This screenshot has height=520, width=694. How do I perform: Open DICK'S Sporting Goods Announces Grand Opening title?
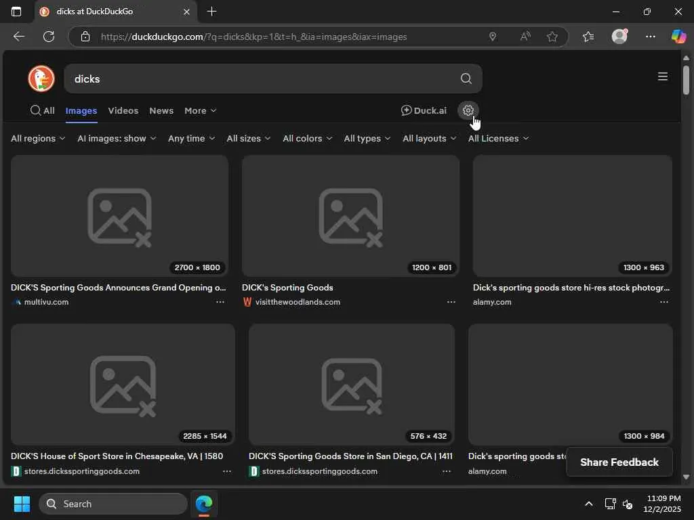[x=118, y=287]
